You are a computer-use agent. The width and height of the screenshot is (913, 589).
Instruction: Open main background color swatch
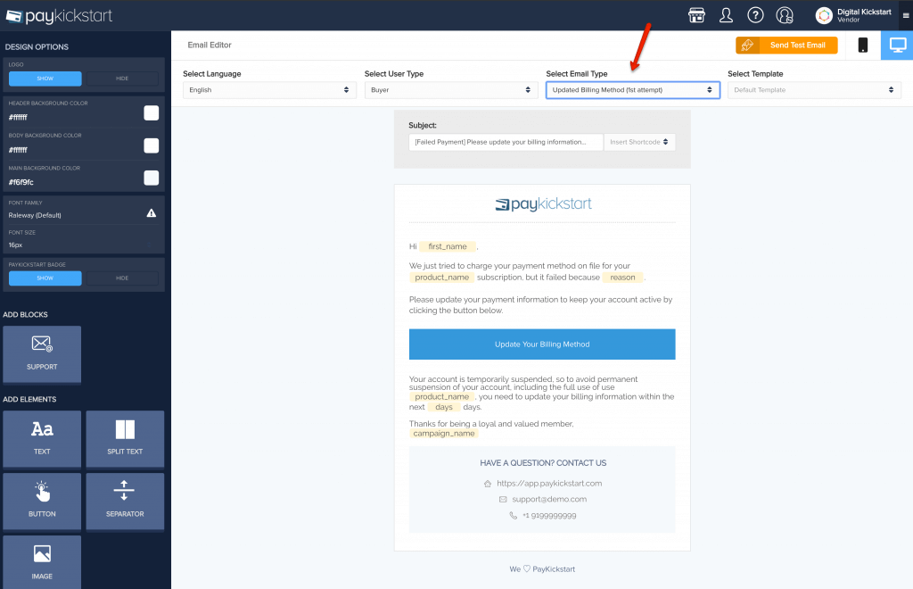[152, 178]
